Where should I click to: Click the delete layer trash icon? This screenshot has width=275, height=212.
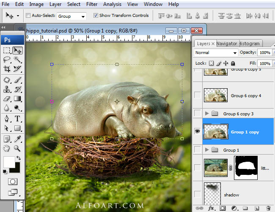[268, 208]
